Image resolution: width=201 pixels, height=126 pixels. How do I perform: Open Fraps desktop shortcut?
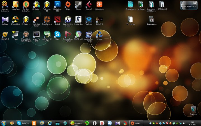click(x=15, y=35)
